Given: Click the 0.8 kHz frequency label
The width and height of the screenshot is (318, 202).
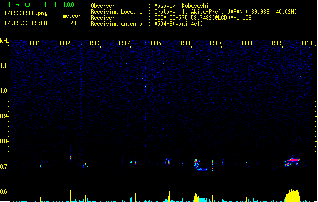Looking at the screenshot, I should pyautogui.click(x=5, y=141).
